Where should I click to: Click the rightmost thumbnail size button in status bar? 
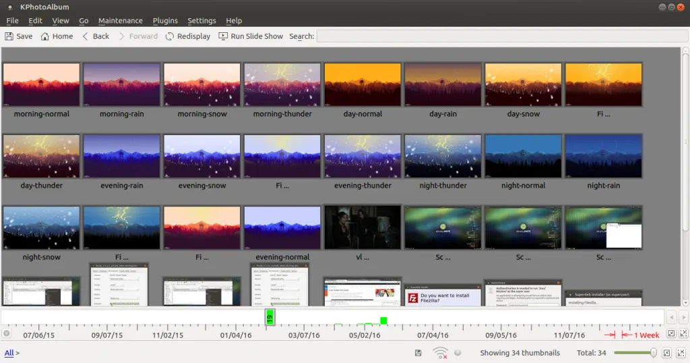click(680, 353)
